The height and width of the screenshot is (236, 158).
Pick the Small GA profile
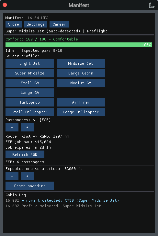(30, 83)
